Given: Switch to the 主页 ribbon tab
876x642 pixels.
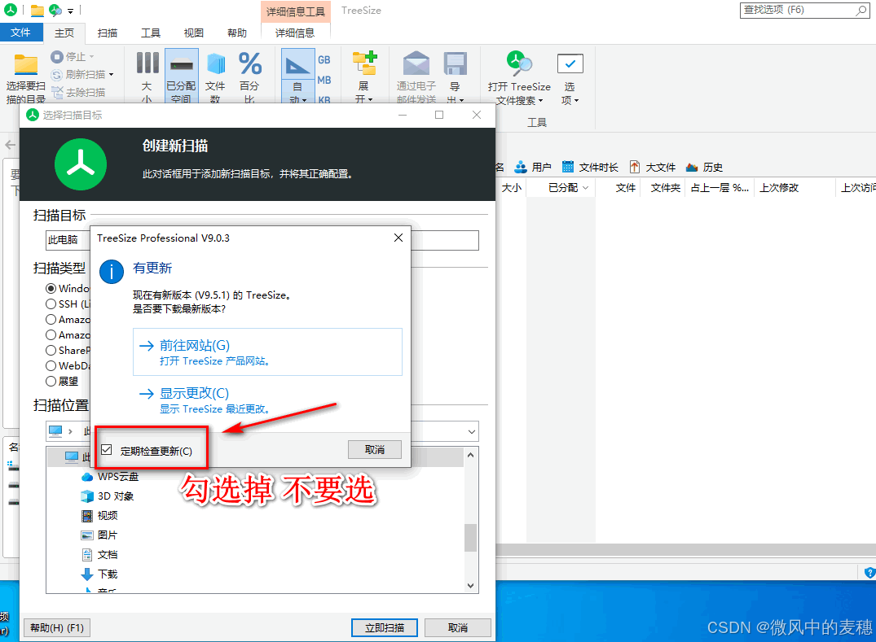Looking at the screenshot, I should coord(64,33).
